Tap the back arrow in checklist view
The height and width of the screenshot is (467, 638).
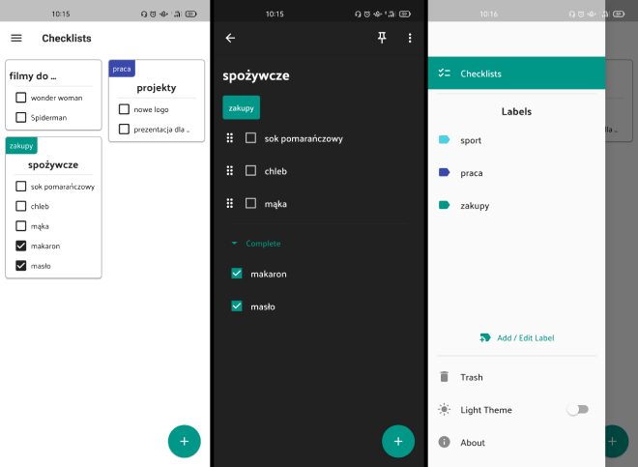[230, 38]
